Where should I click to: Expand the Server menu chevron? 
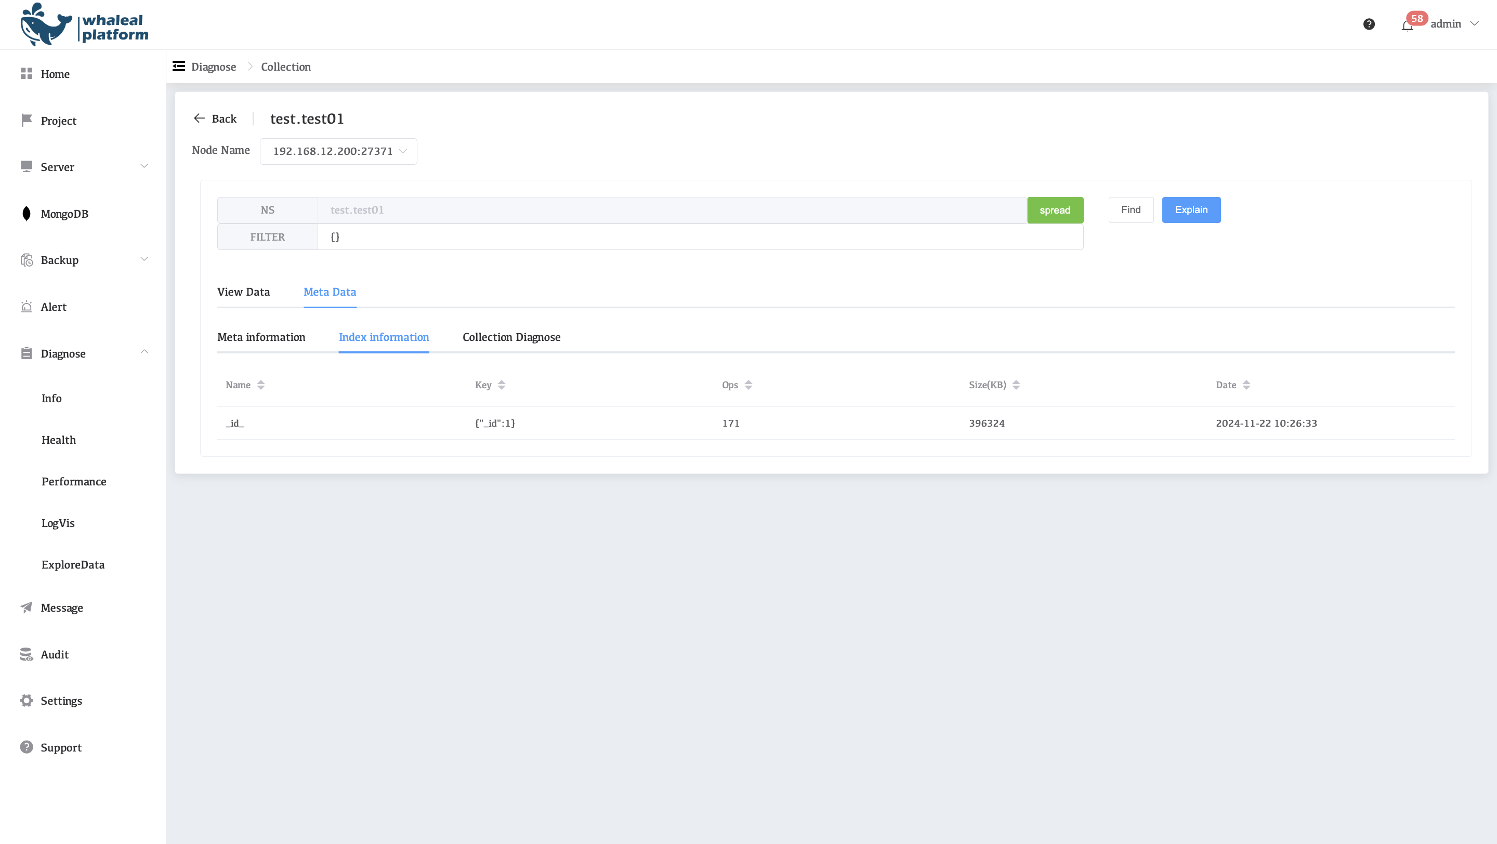click(144, 167)
